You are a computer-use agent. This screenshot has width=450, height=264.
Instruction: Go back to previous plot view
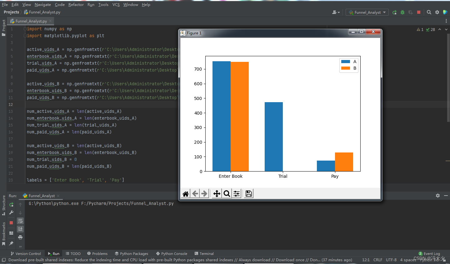click(195, 194)
